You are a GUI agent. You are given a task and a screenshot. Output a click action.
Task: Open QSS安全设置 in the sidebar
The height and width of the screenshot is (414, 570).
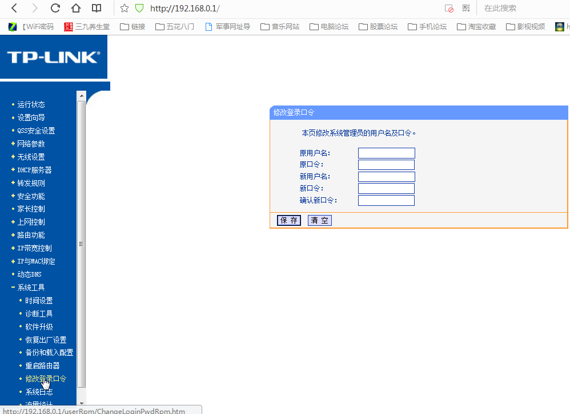(36, 131)
